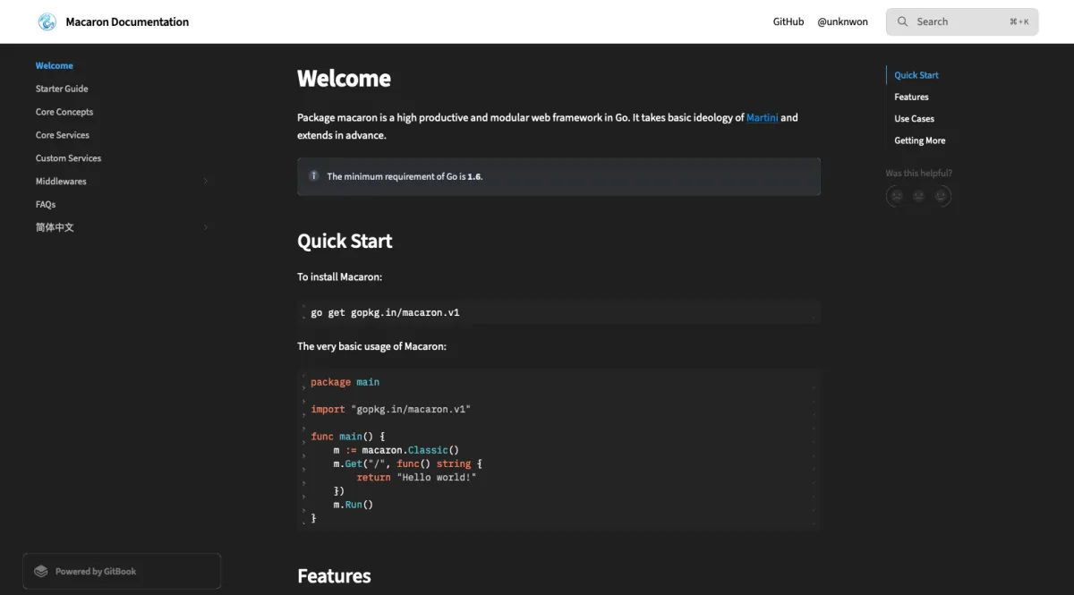Click the Welcome page heading
The height and width of the screenshot is (595, 1074).
(x=344, y=79)
